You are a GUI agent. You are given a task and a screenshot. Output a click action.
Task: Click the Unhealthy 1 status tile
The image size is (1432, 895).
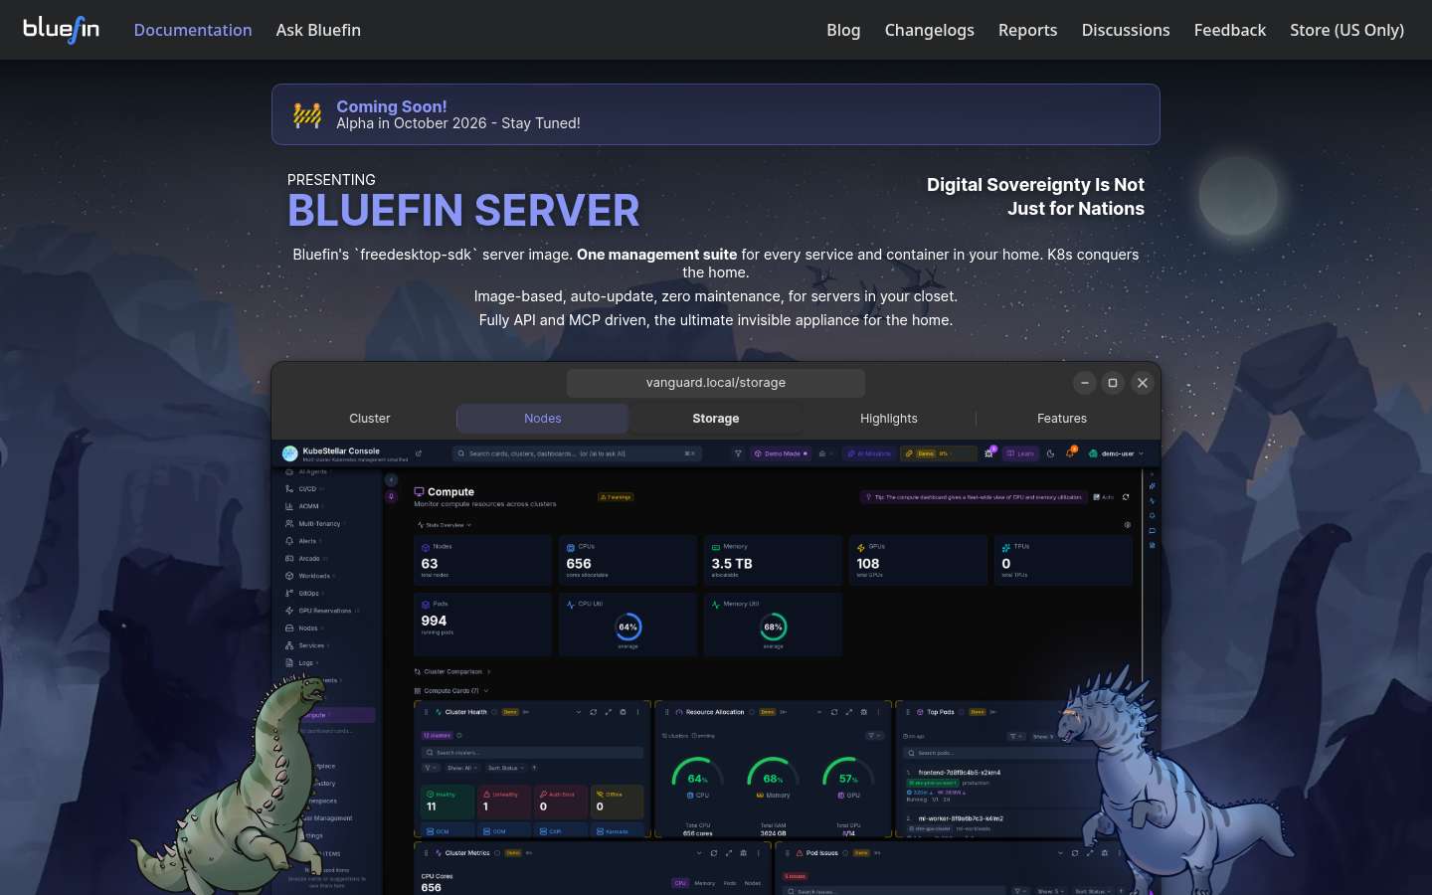coord(504,802)
